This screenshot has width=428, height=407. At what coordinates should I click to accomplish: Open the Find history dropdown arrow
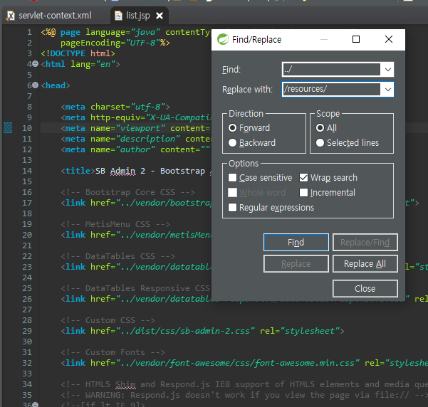coord(387,69)
